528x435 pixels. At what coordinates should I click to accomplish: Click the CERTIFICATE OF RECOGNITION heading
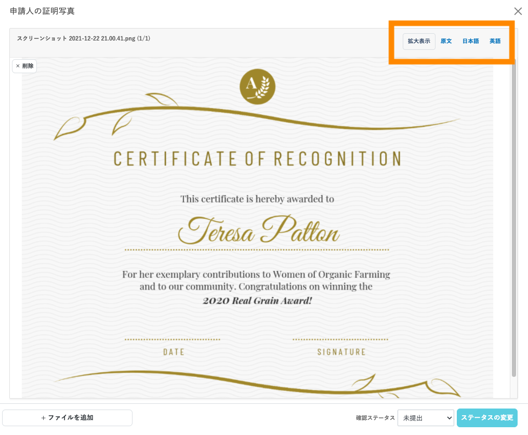[x=258, y=159]
